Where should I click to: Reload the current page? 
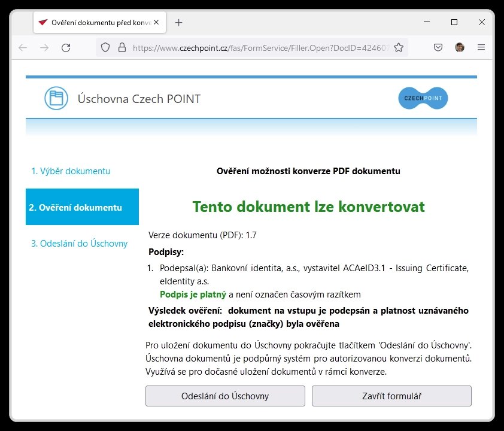tap(66, 48)
